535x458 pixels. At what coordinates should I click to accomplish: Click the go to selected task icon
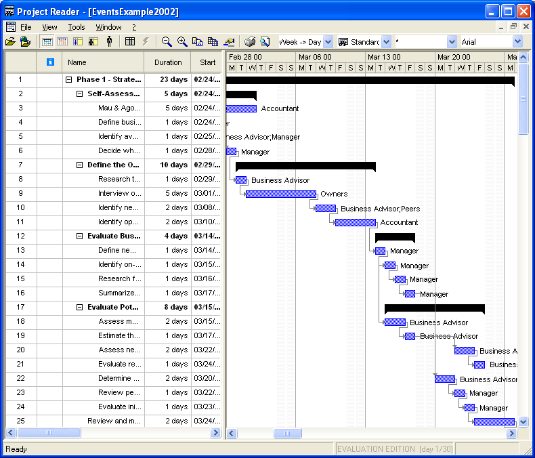229,41
